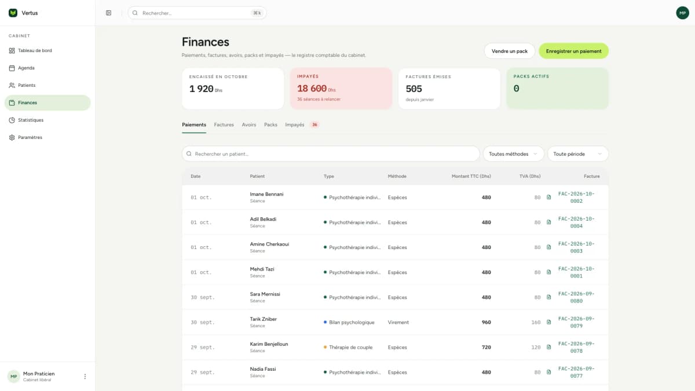
Task: Click the Finances wallet icon
Action: (x=12, y=103)
